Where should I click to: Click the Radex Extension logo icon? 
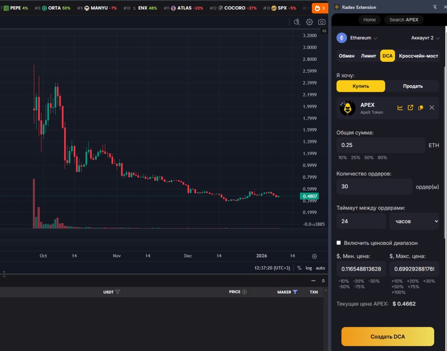337,7
